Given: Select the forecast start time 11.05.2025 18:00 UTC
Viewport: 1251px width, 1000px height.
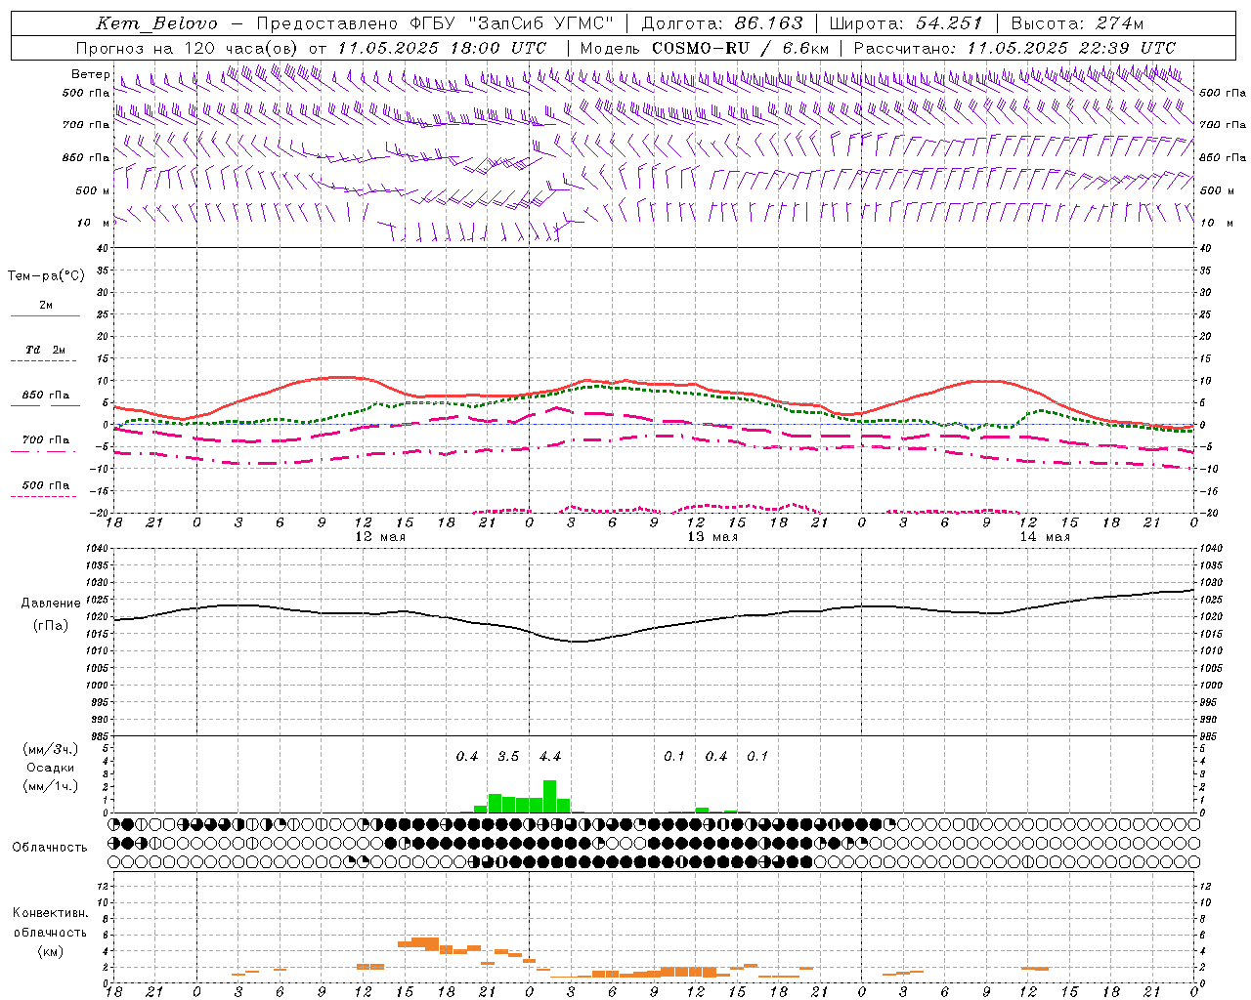Looking at the screenshot, I should click(x=442, y=48).
